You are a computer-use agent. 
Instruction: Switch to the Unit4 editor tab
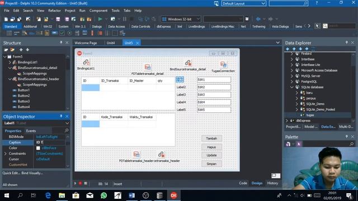click(x=111, y=43)
